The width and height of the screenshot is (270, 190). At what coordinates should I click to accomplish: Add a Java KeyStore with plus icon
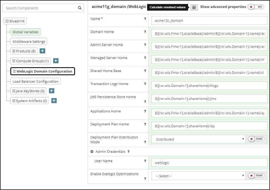pyautogui.click(x=52, y=91)
